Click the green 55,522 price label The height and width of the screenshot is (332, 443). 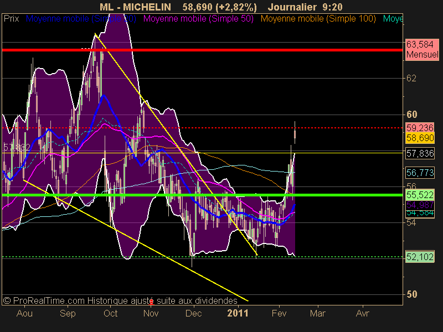pyautogui.click(x=420, y=195)
